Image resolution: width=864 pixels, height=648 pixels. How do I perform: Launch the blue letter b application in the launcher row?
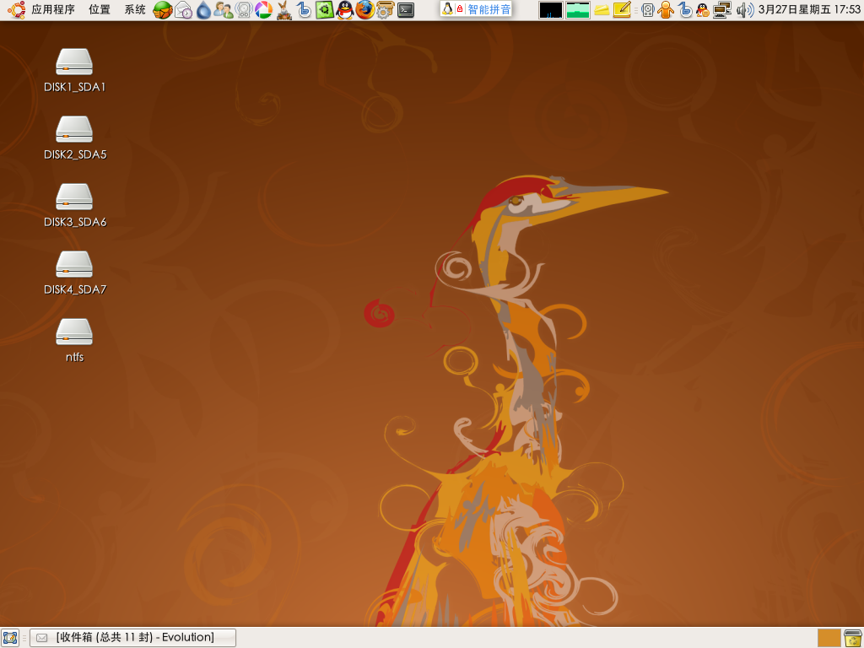coord(304,10)
